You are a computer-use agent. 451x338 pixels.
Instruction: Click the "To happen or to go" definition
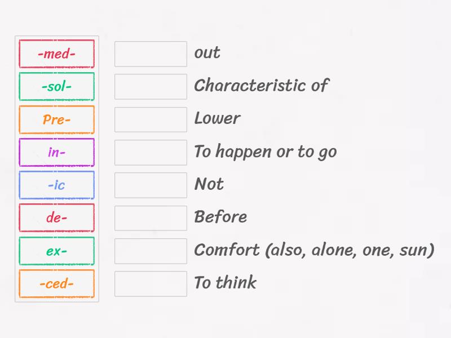point(265,152)
